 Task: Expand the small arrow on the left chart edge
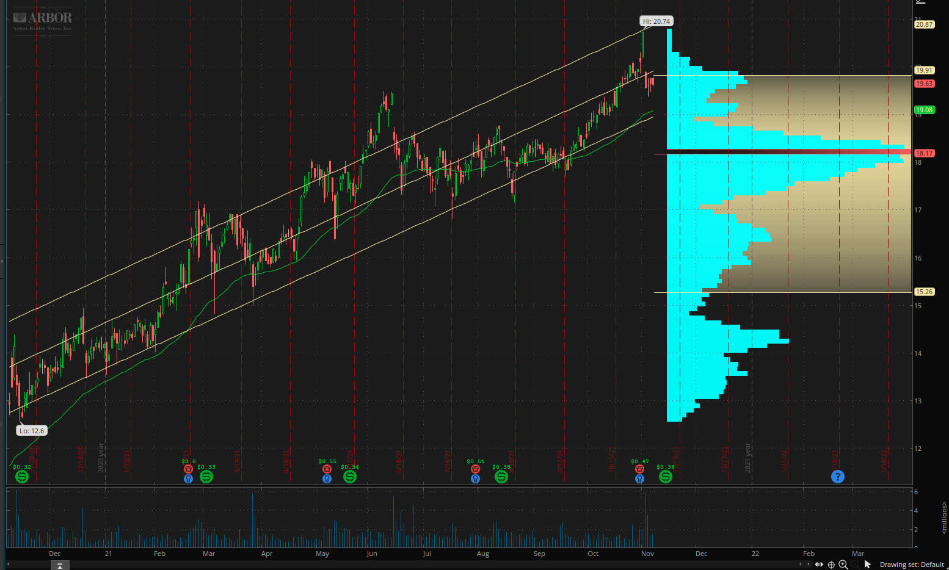pos(3,261)
